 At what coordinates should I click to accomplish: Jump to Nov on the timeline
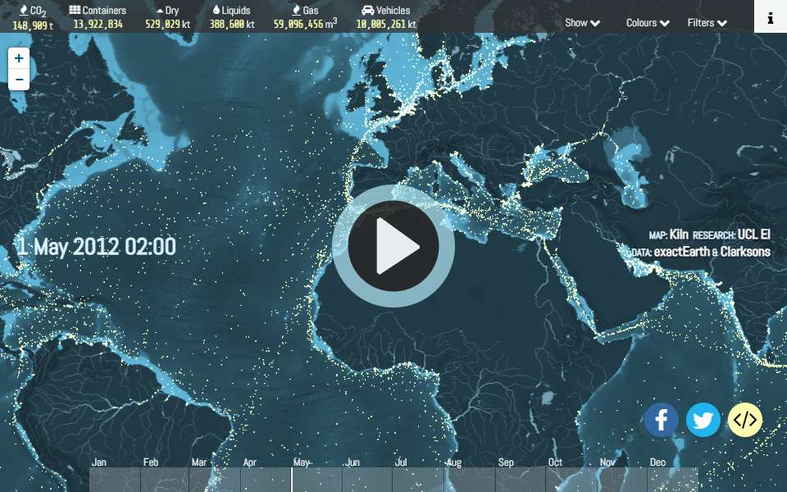(607, 462)
